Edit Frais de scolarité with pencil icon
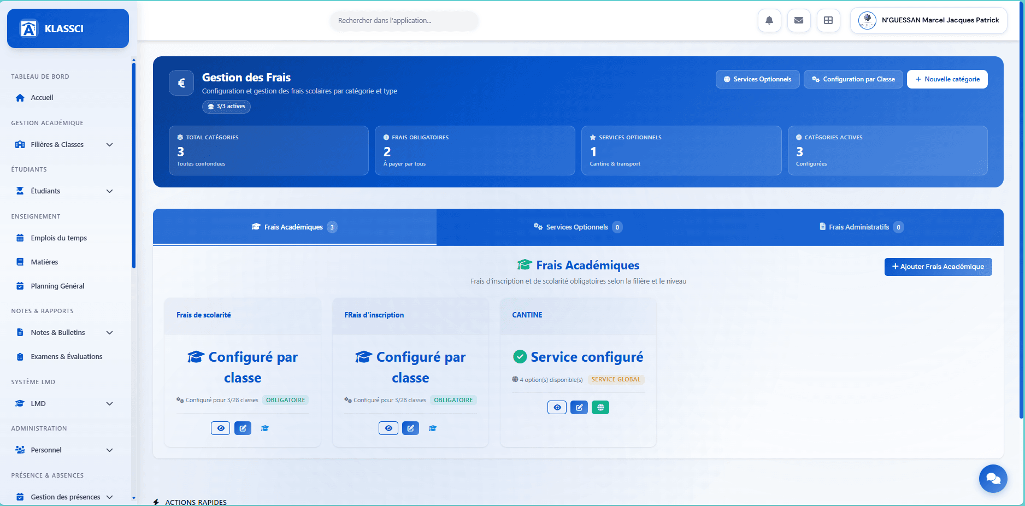This screenshot has height=506, width=1025. tap(243, 428)
